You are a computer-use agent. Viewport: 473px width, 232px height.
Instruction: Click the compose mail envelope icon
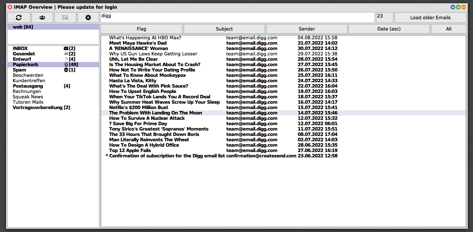click(65, 18)
